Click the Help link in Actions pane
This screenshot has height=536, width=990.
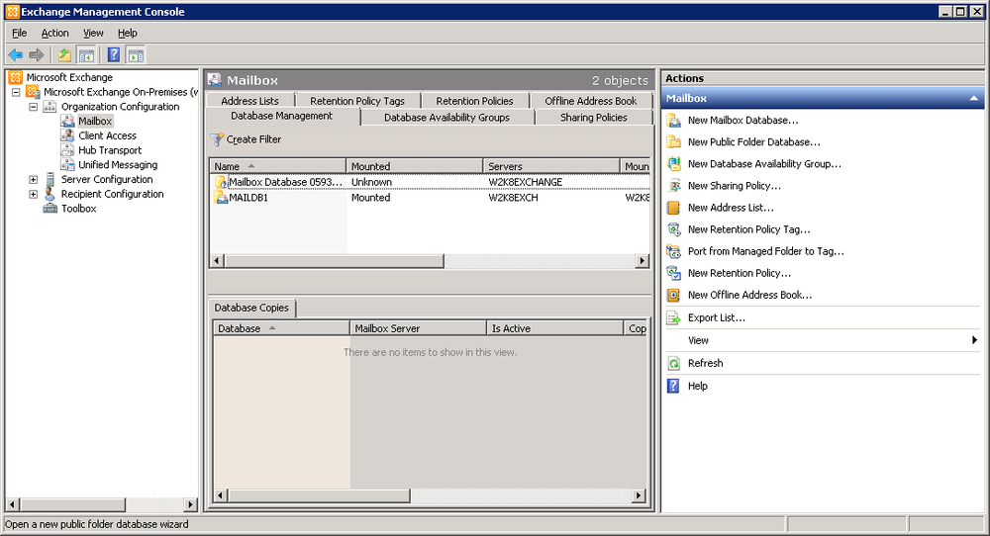tap(698, 386)
